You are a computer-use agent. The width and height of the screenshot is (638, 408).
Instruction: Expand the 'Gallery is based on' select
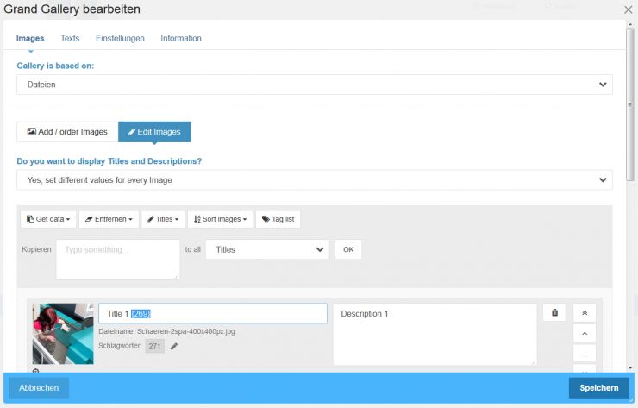[x=315, y=84]
